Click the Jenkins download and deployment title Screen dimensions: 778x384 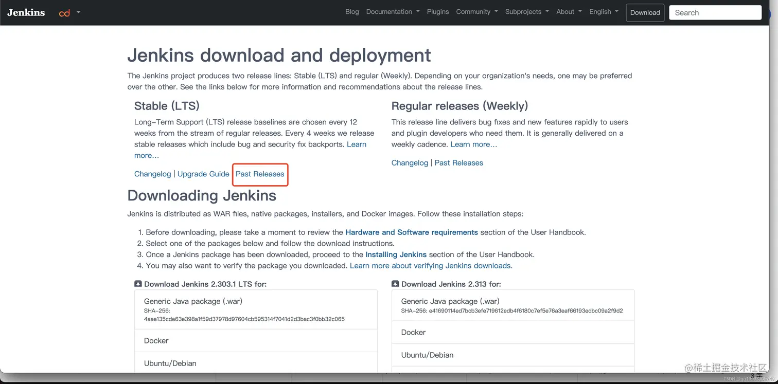(279, 55)
